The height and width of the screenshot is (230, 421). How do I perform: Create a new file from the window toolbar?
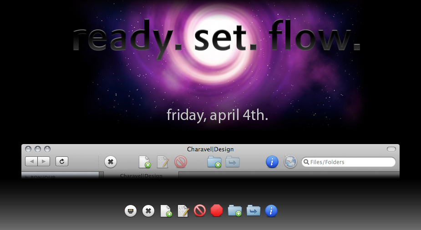145,162
